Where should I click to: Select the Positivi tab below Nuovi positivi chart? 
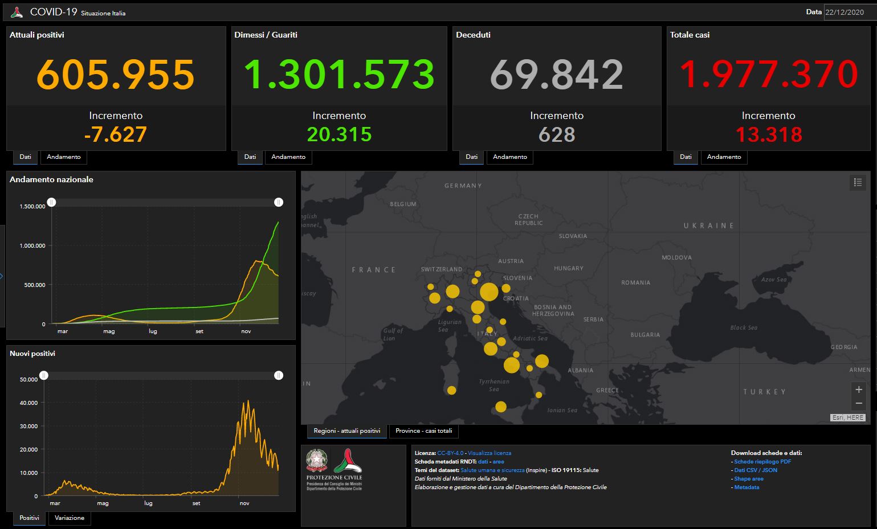point(30,518)
